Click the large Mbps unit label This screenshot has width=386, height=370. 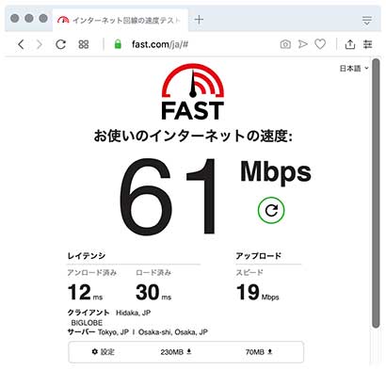click(276, 173)
